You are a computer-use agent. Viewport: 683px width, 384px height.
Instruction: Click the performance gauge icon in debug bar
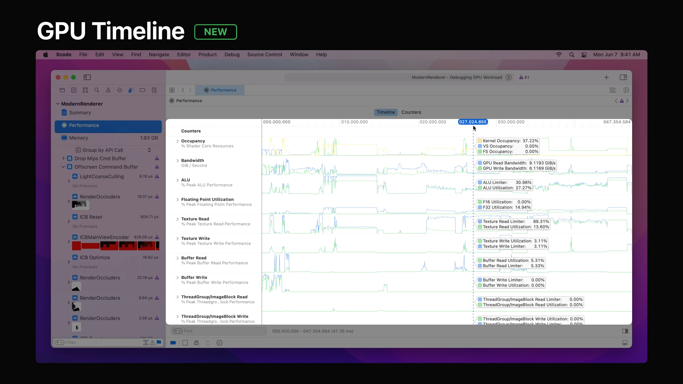point(219,343)
